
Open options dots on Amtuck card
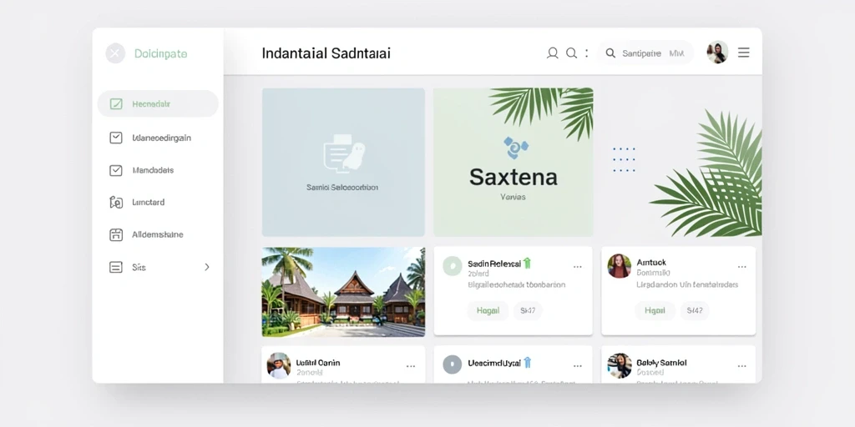click(742, 267)
